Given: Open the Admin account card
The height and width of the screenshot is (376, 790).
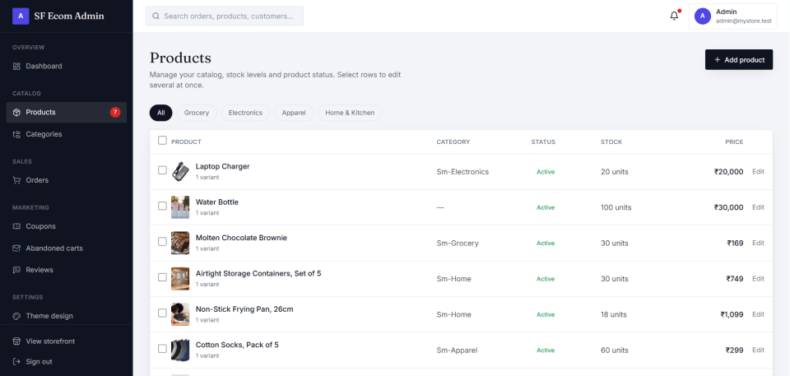Looking at the screenshot, I should click(x=732, y=16).
